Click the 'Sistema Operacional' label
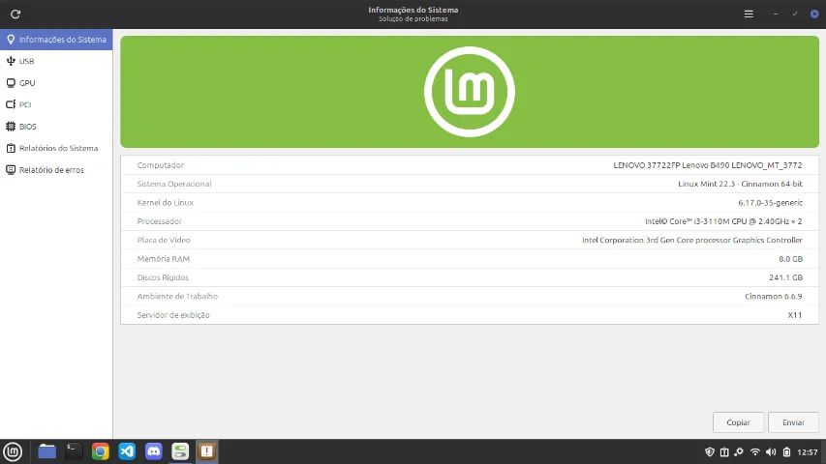This screenshot has height=464, width=826. pyautogui.click(x=174, y=184)
